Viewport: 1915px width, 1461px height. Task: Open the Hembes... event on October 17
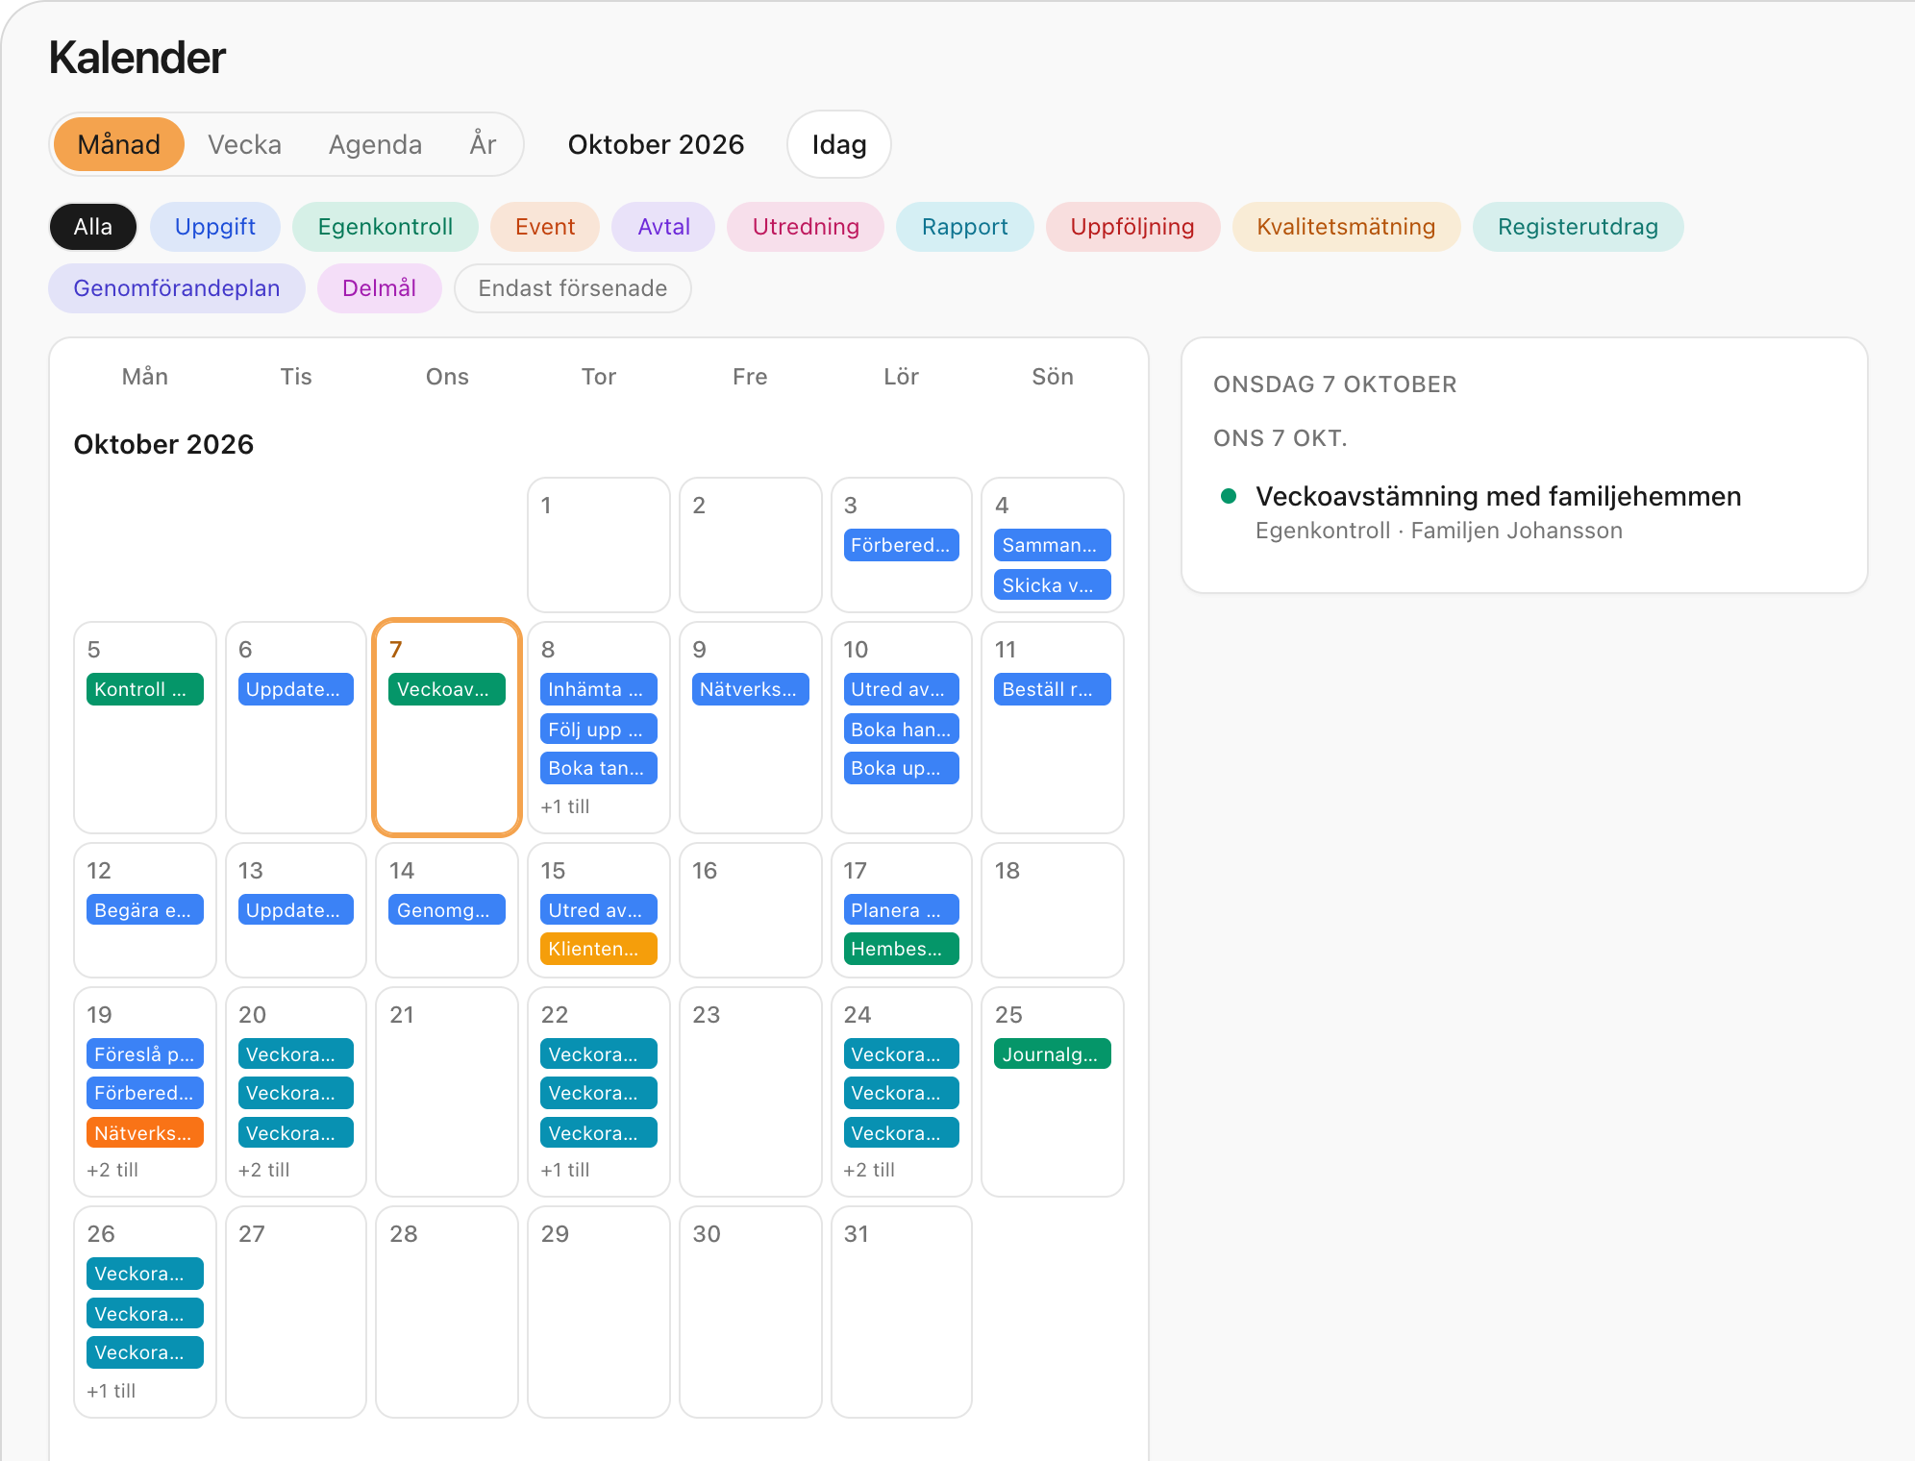tap(902, 949)
